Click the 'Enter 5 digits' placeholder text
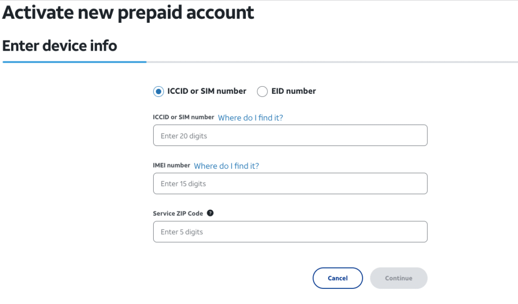 182,232
